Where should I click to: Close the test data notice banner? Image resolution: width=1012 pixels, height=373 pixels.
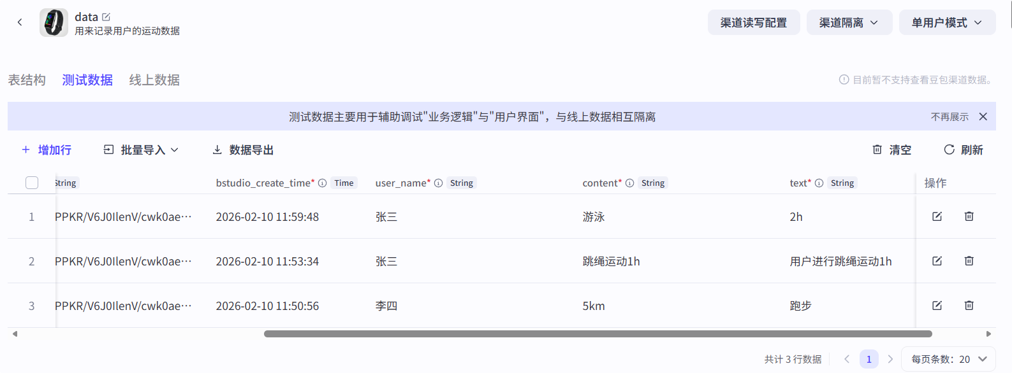coord(983,116)
